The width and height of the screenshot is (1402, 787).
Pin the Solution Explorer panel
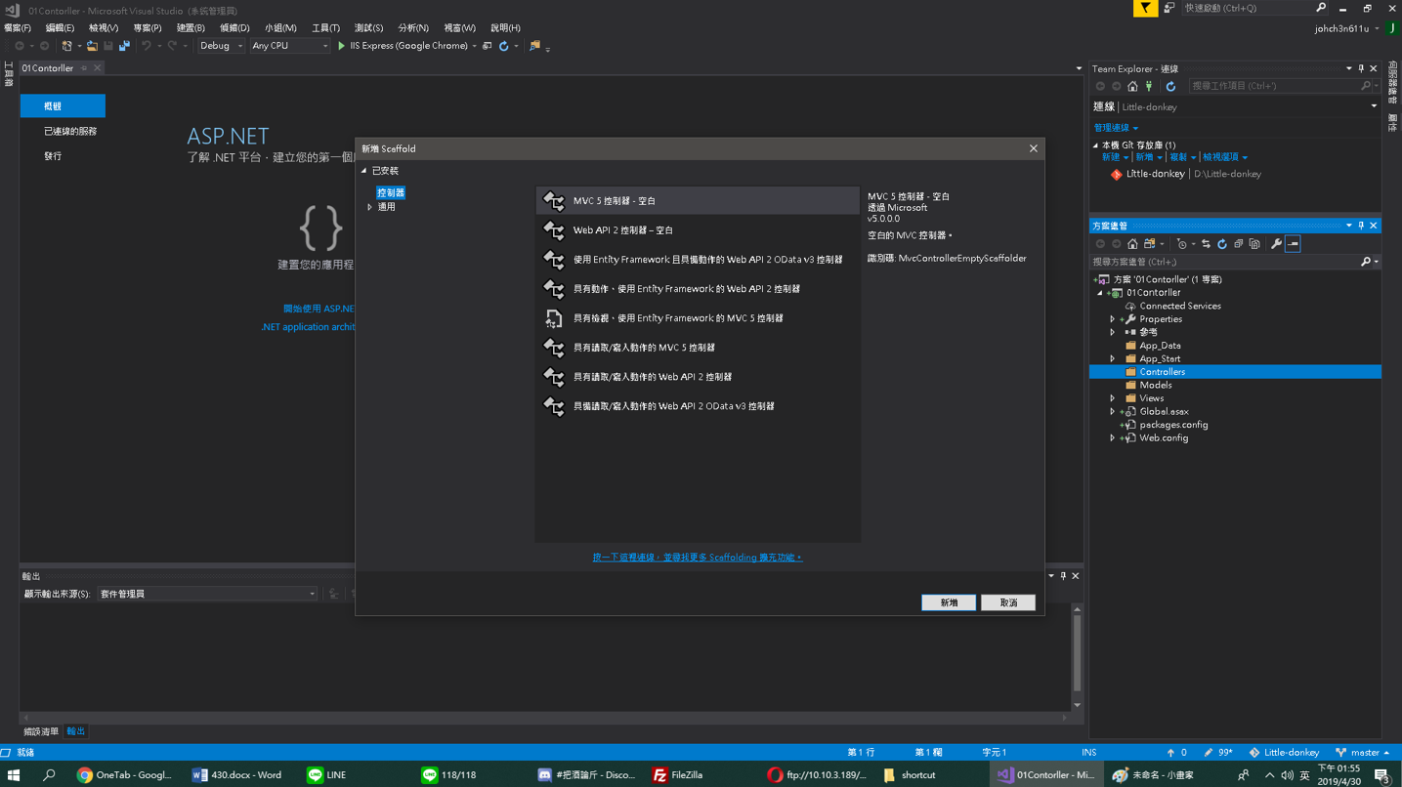[1361, 226]
